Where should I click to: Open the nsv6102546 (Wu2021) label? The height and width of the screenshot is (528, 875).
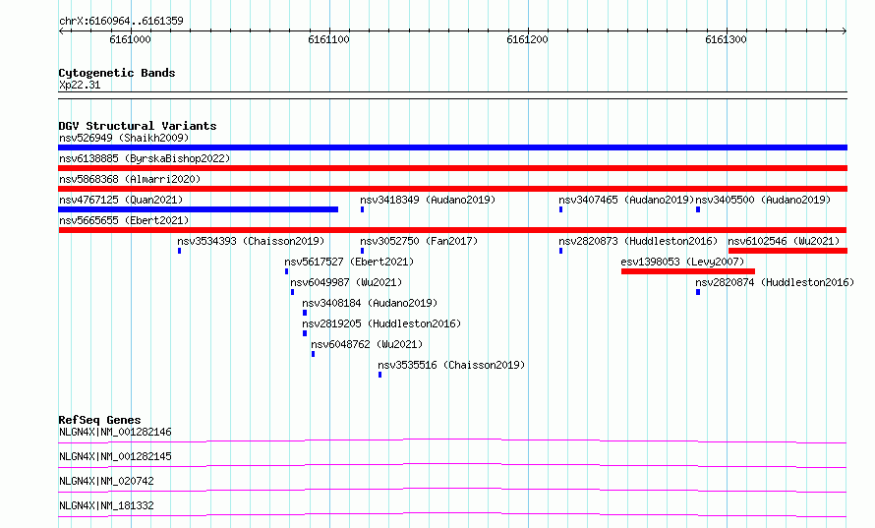[x=784, y=241]
